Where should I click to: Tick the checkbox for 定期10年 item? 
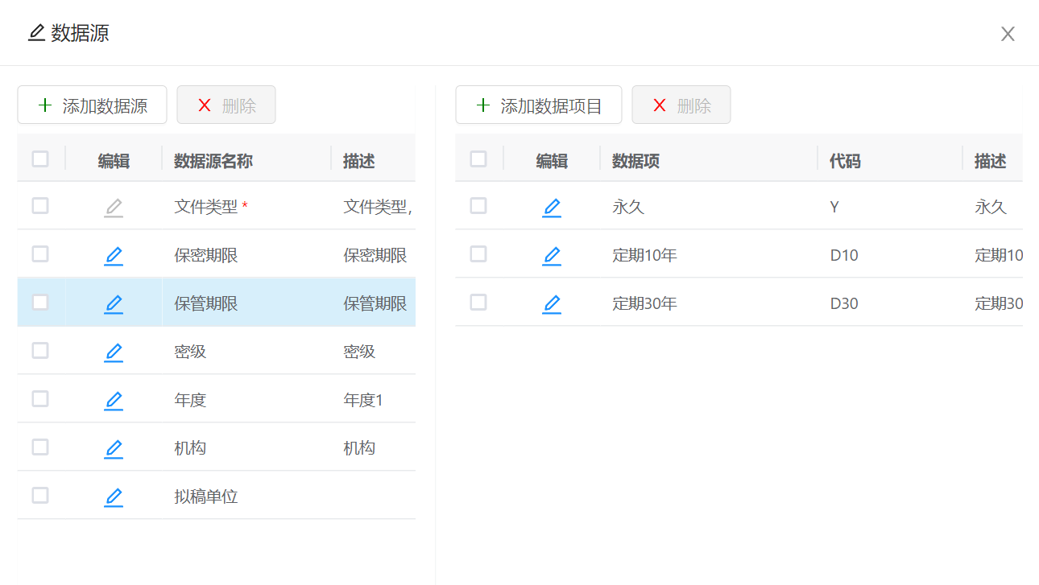pyautogui.click(x=478, y=254)
